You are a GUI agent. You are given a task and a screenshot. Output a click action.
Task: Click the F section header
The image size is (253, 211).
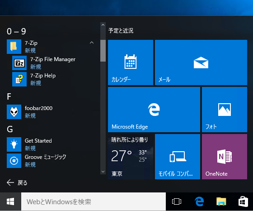point(9,96)
